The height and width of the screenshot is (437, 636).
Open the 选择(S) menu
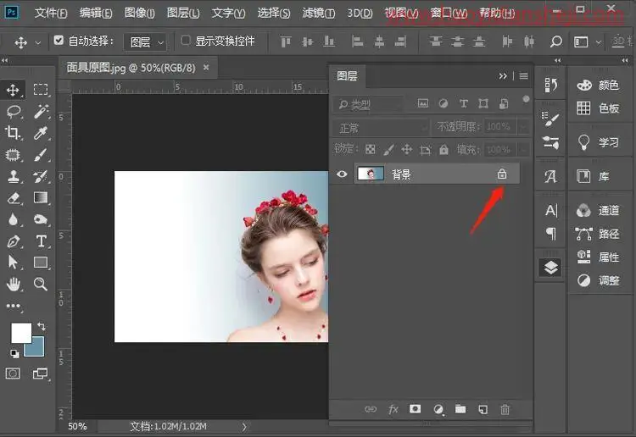[274, 13]
